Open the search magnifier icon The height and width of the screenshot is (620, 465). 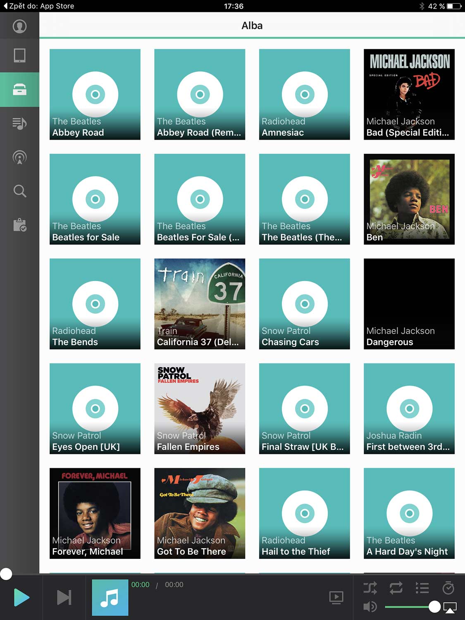click(x=19, y=191)
